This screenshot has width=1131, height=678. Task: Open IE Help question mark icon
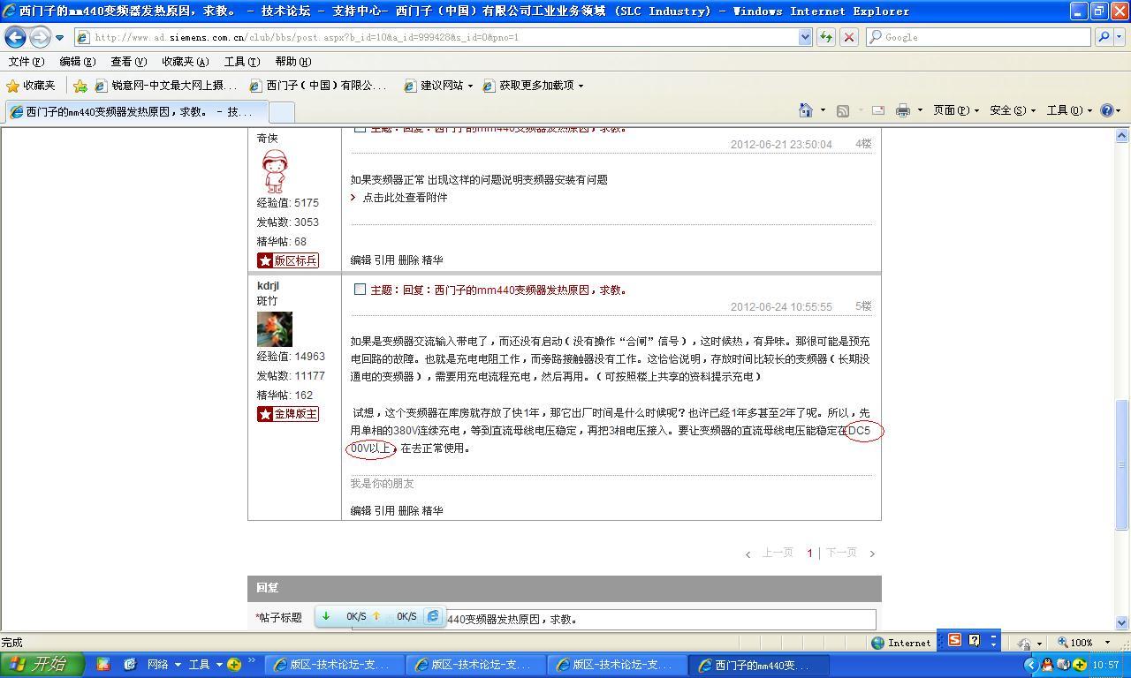[1106, 110]
